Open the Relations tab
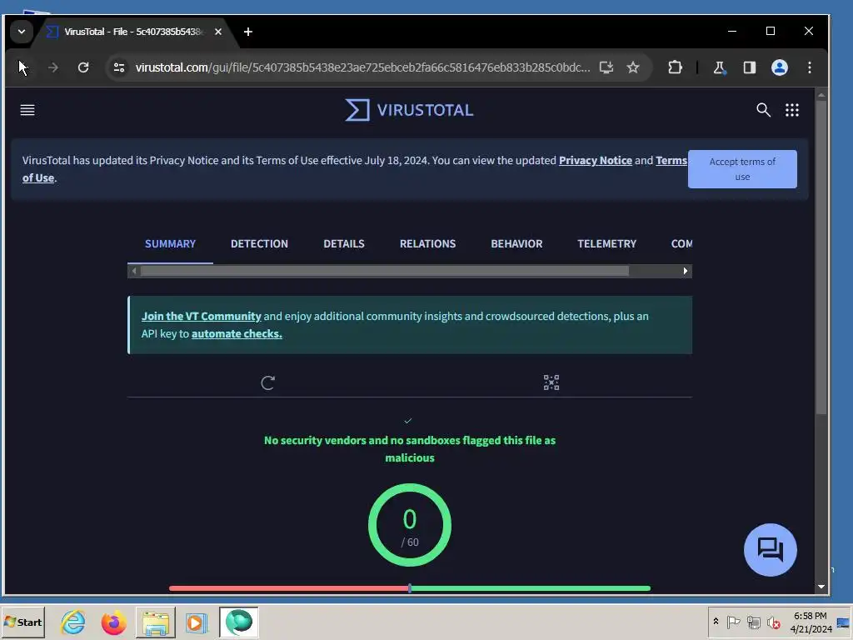The width and height of the screenshot is (853, 640). (427, 244)
